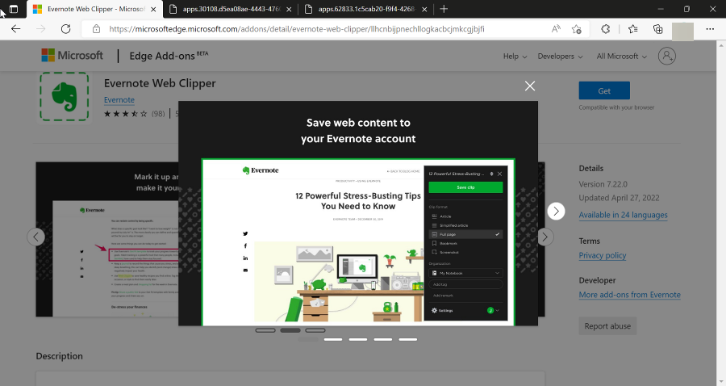Screen dimensions: 726x386
Task: Expand the All Microsoft menu
Action: [621, 56]
